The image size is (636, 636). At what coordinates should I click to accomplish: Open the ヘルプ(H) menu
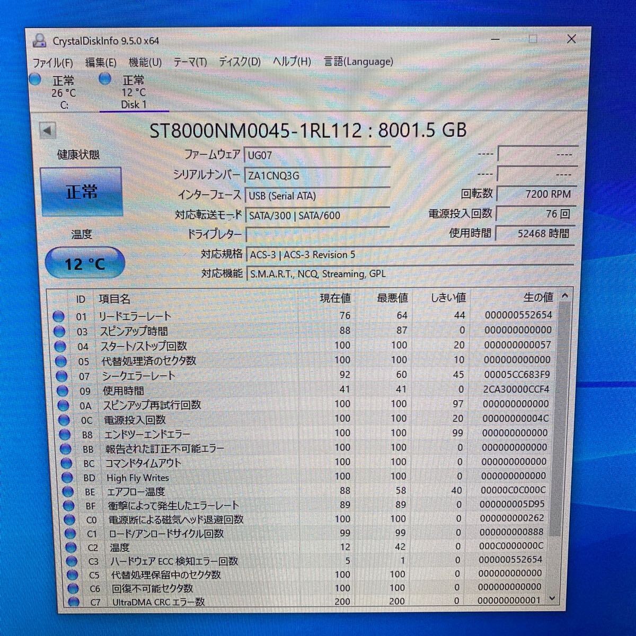292,61
